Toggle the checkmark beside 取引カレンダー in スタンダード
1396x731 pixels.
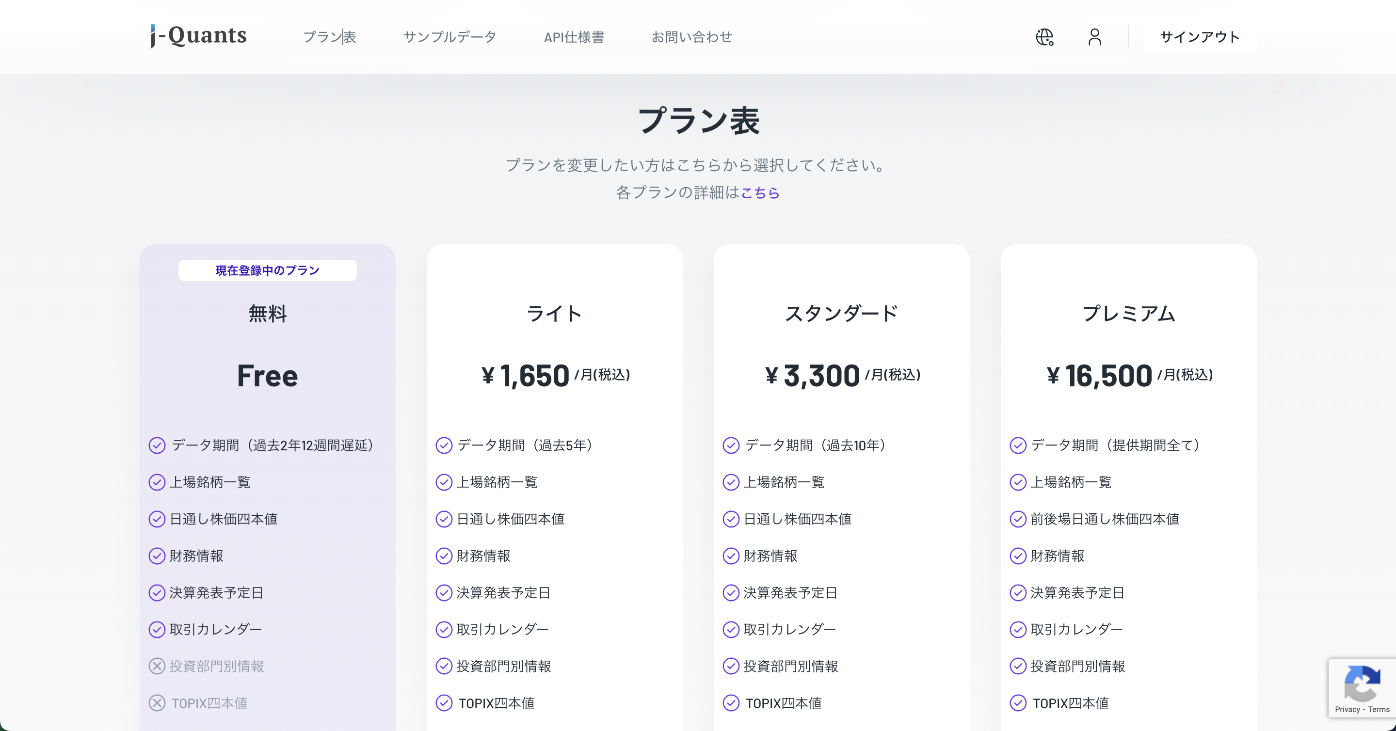click(731, 629)
